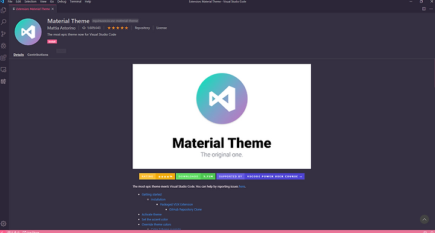This screenshot has height=233, width=435.
Task: Open the Packaged VSIX Extension link
Action: (x=176, y=205)
